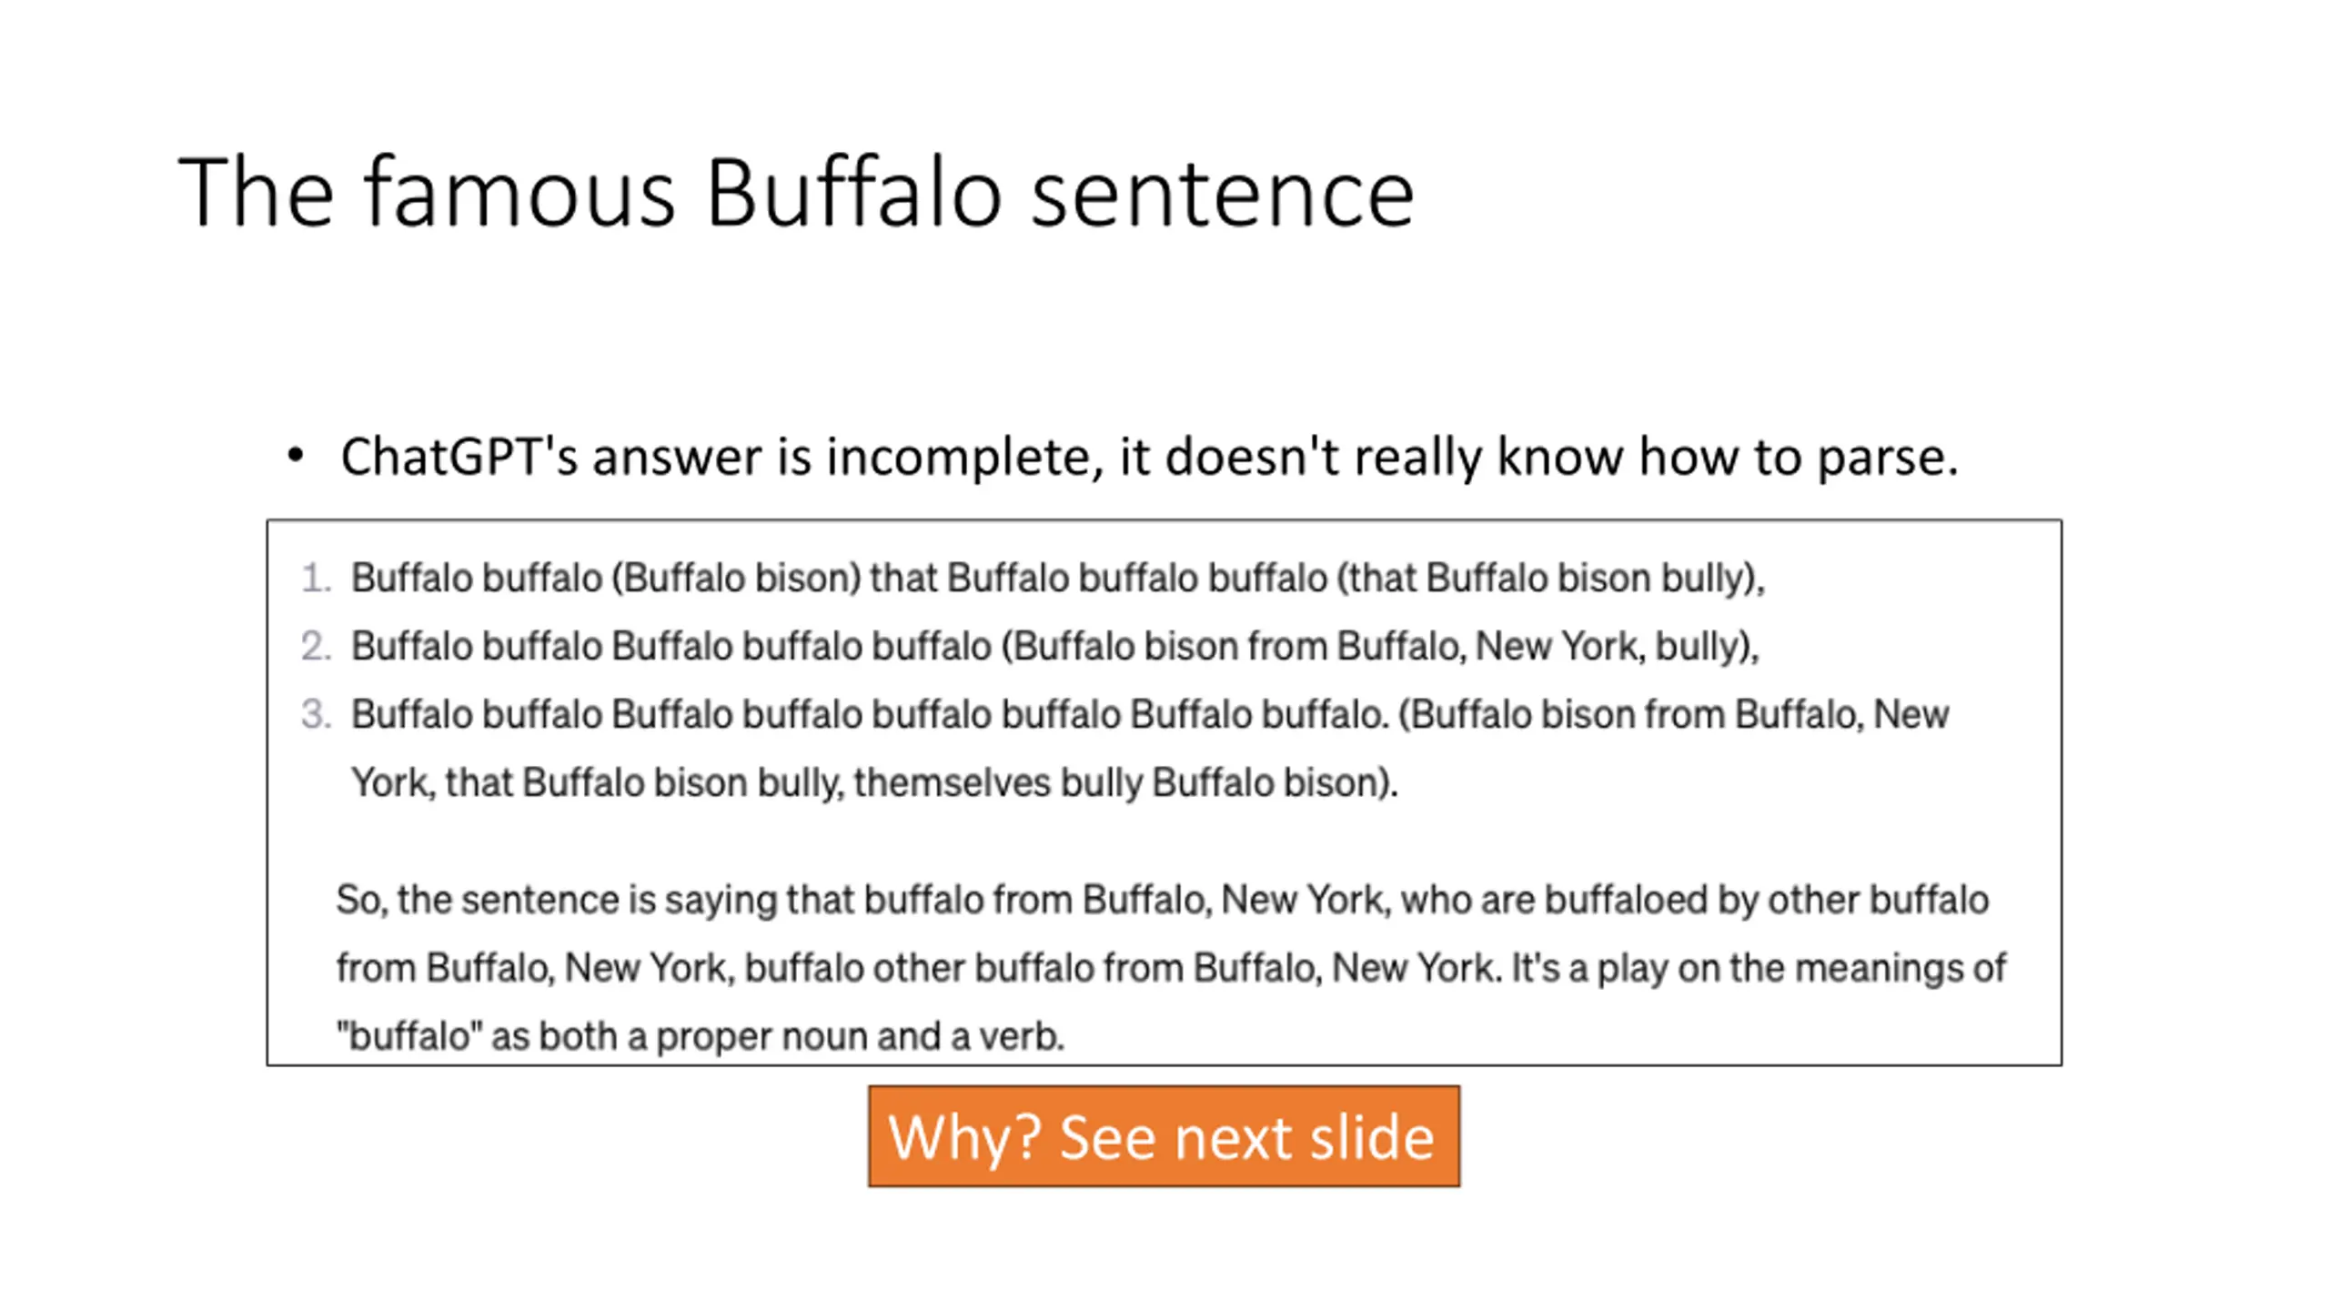Image resolution: width=2329 pixels, height=1310 pixels.
Task: Click the bullet point dot before 'ChatGPT's'
Action: pyautogui.click(x=295, y=456)
